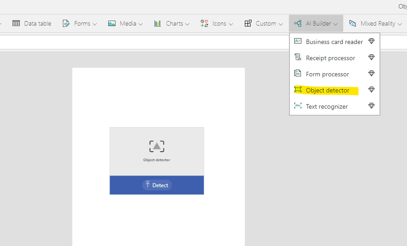
Task: Click the Mixed Reality cube icon
Action: [x=353, y=23]
